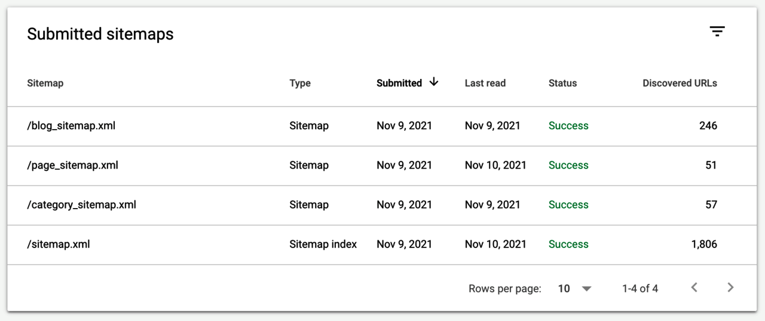Sort by Sitemap column header

pyautogui.click(x=45, y=83)
